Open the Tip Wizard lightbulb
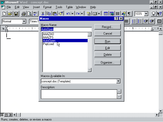Image resolution: width=163 pixels, height=122 pixels. pos(153,14)
